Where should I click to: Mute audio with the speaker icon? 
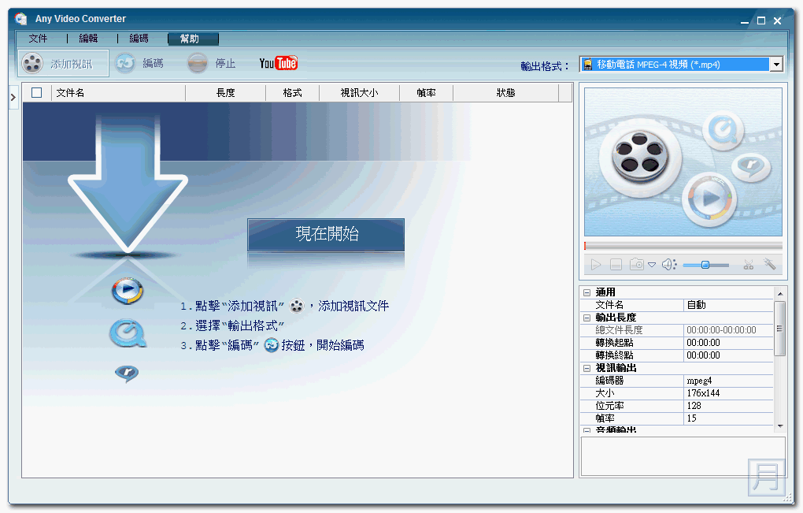(668, 265)
